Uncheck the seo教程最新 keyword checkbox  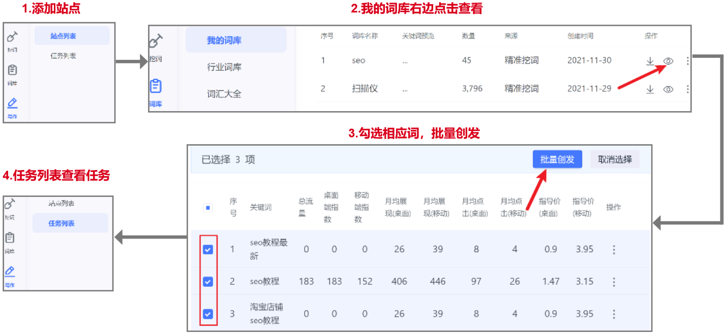[207, 249]
